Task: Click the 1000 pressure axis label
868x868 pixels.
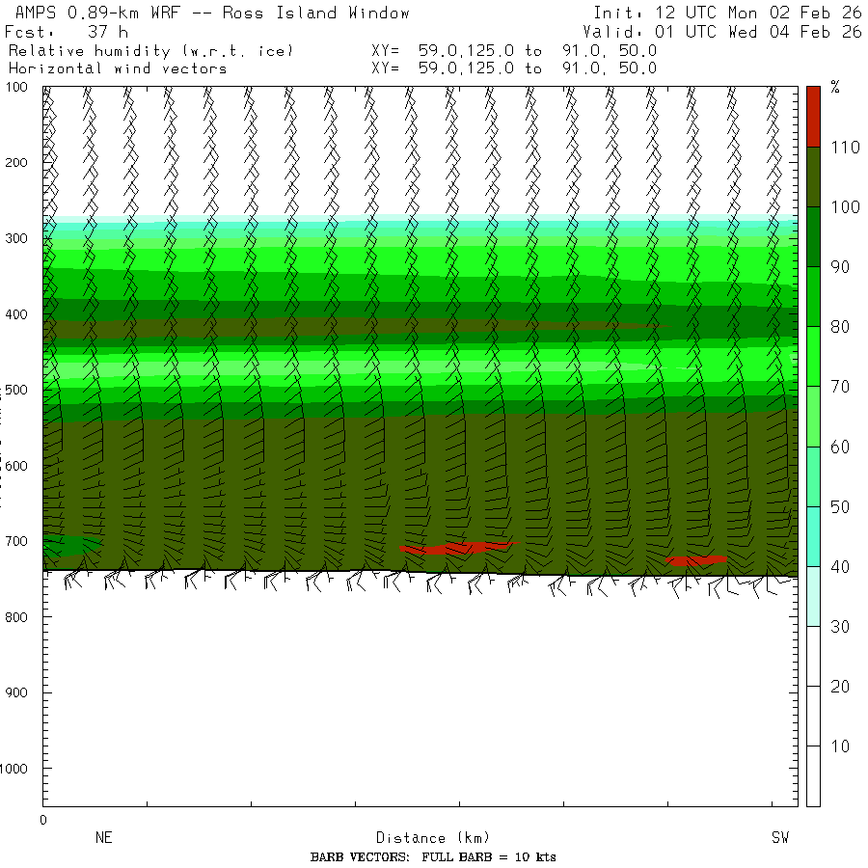Action: (14, 769)
